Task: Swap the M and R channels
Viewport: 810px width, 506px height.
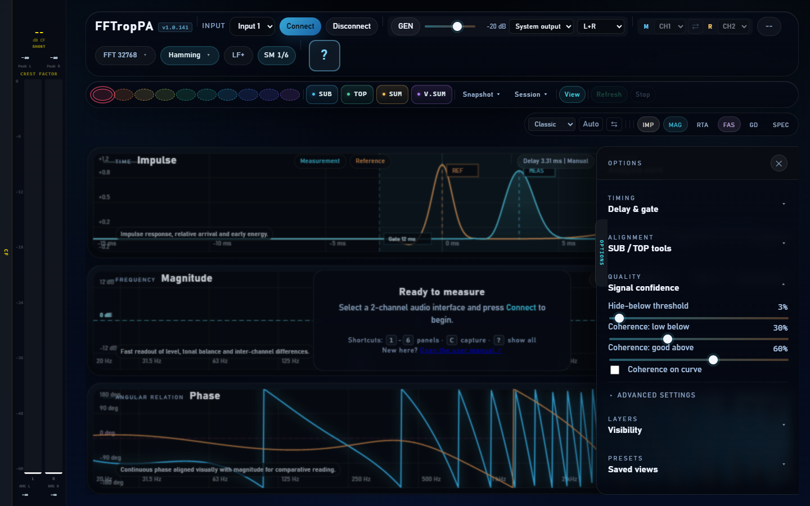Action: tap(695, 26)
